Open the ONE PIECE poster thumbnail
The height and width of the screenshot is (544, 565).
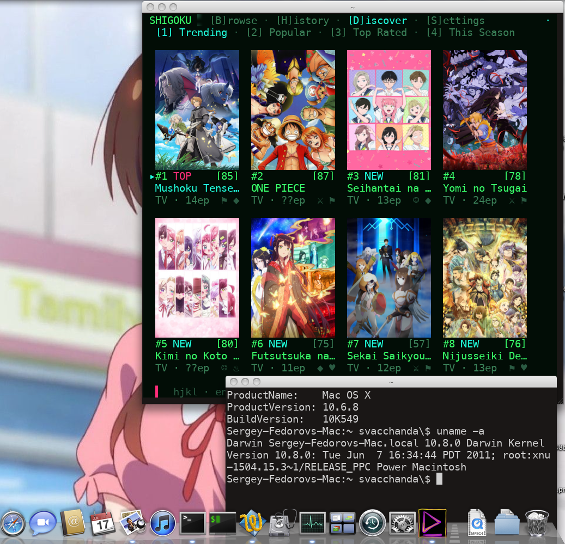pyautogui.click(x=293, y=110)
